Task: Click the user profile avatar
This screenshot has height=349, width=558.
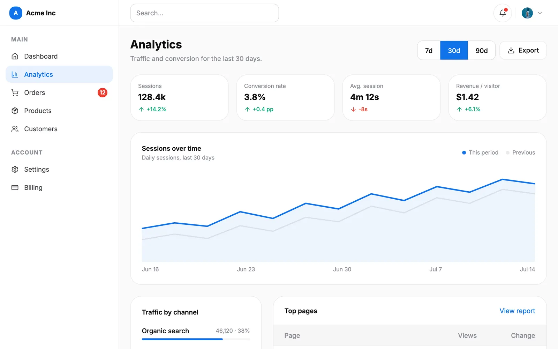Action: tap(527, 13)
